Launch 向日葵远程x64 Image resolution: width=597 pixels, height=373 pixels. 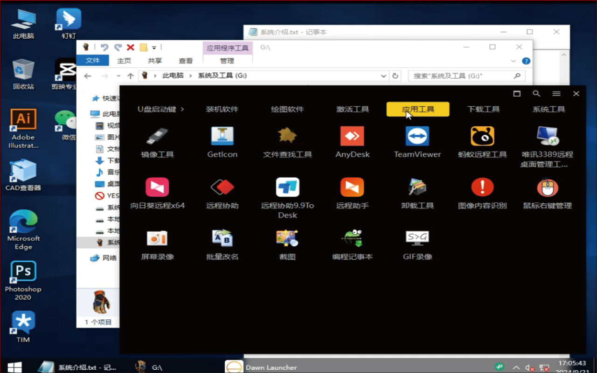tap(157, 193)
